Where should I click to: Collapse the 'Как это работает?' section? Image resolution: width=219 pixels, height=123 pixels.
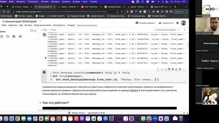pos(40,103)
